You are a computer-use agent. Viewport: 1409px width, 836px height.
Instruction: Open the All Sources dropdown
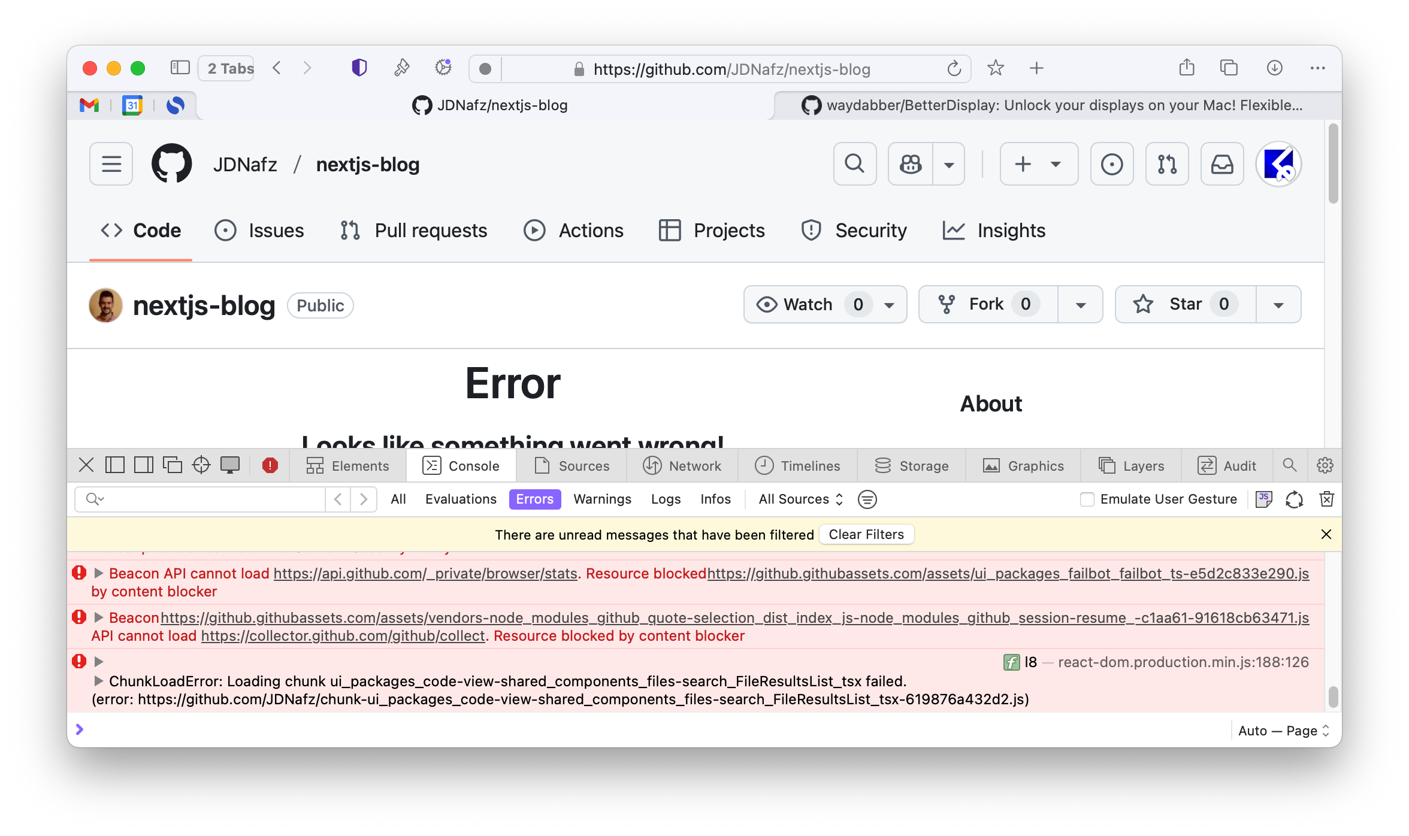[800, 499]
